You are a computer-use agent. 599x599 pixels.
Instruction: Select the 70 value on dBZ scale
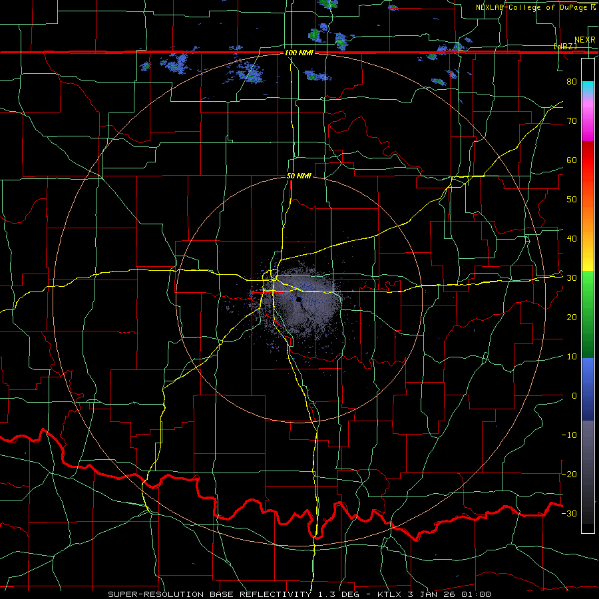(x=572, y=120)
